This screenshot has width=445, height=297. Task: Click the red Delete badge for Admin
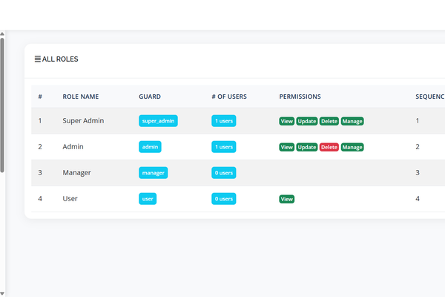[x=329, y=147]
